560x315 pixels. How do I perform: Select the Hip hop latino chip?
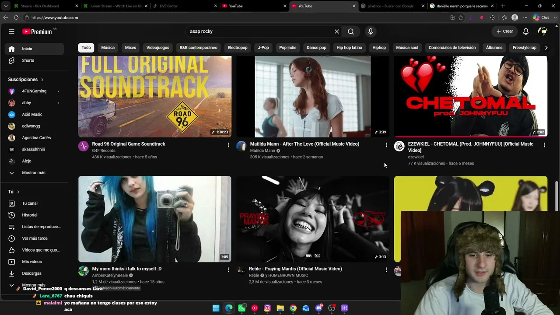coord(349,48)
